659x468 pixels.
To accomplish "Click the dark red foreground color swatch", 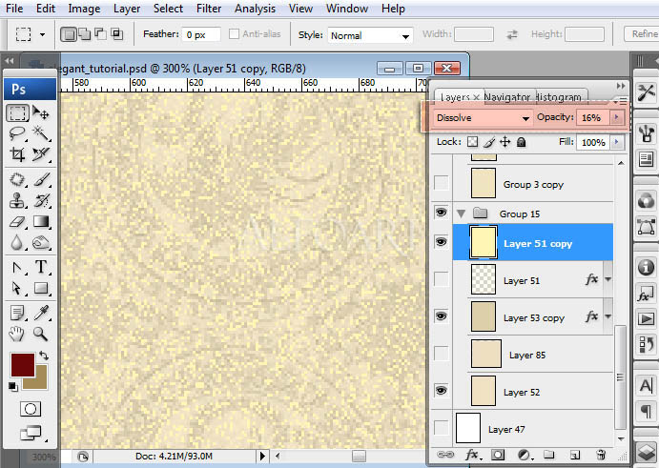I will pyautogui.click(x=21, y=364).
